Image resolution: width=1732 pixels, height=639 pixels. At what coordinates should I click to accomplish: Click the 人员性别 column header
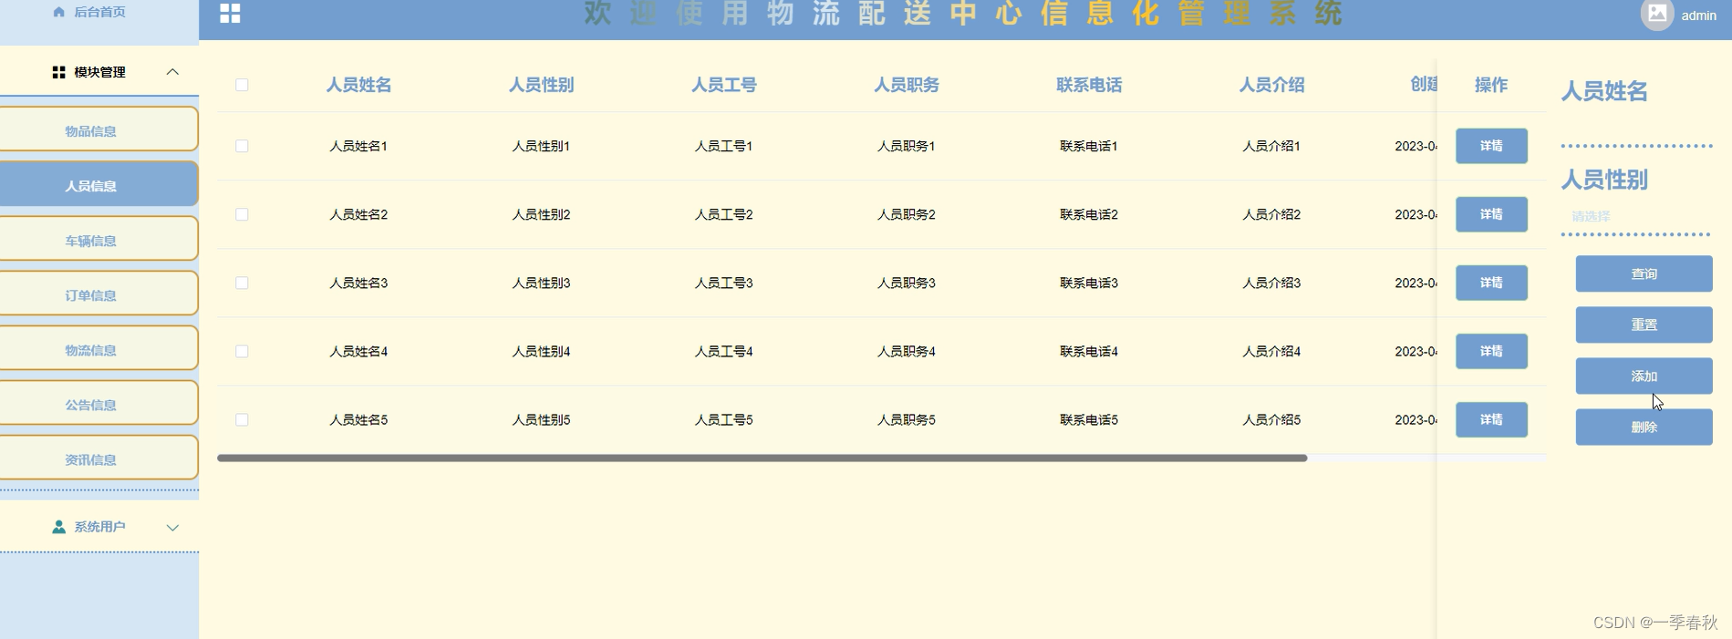(x=541, y=85)
